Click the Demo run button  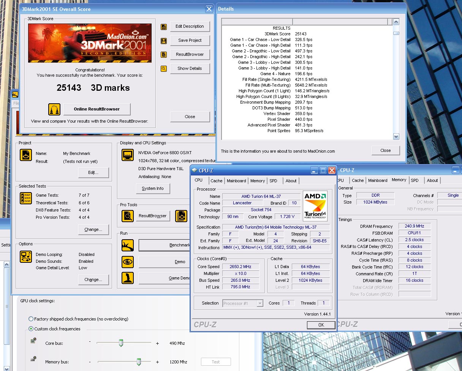[x=164, y=262]
